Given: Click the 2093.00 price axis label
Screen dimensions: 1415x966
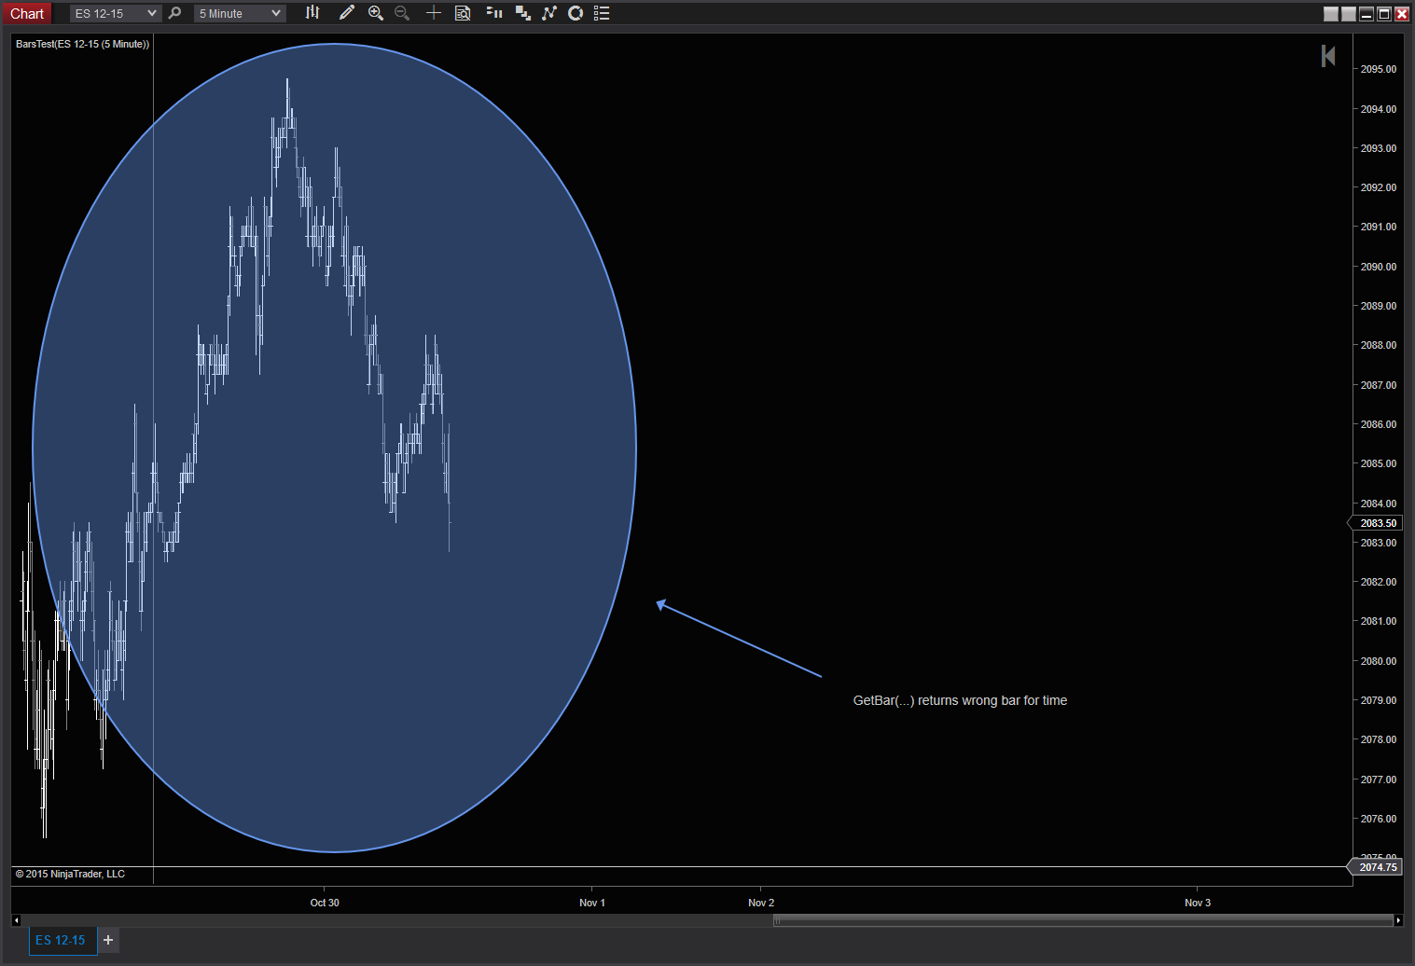Looking at the screenshot, I should pyautogui.click(x=1379, y=148).
